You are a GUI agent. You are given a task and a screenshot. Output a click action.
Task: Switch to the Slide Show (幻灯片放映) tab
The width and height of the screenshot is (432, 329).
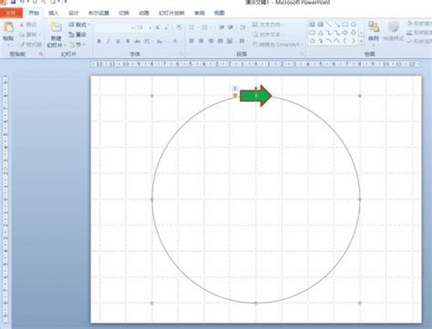(171, 13)
